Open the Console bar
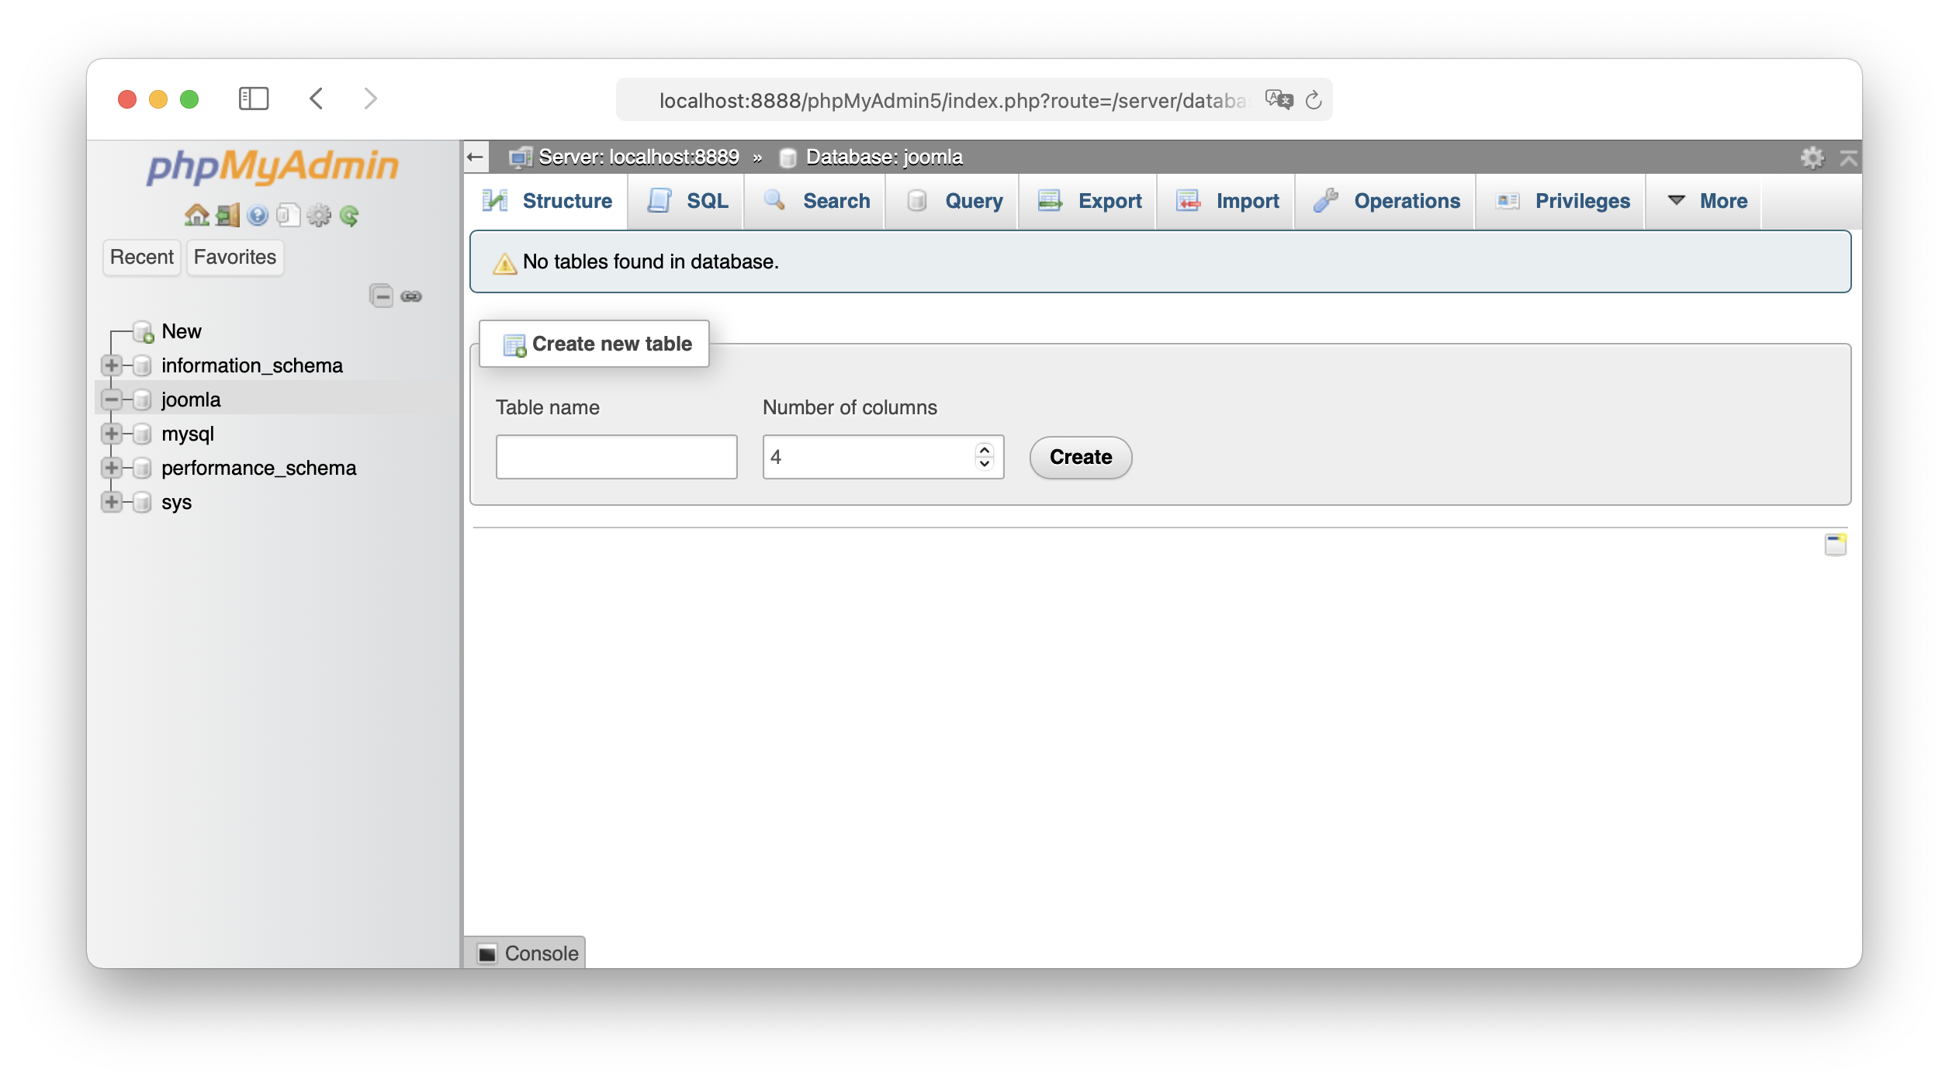This screenshot has width=1949, height=1083. pos(524,953)
